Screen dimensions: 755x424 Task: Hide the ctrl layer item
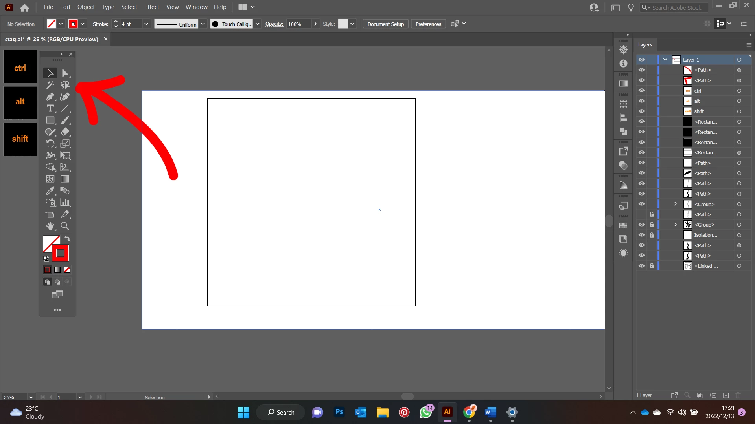tap(641, 91)
